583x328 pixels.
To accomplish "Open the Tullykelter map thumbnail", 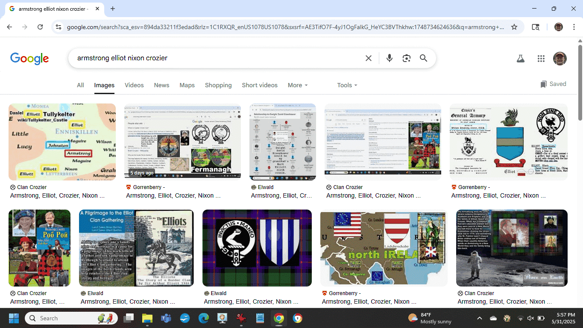I will pyautogui.click(x=62, y=142).
